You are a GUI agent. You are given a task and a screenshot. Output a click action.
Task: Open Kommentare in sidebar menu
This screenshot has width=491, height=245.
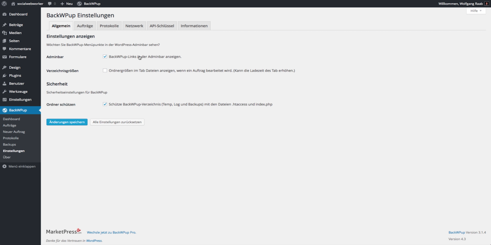pos(20,49)
